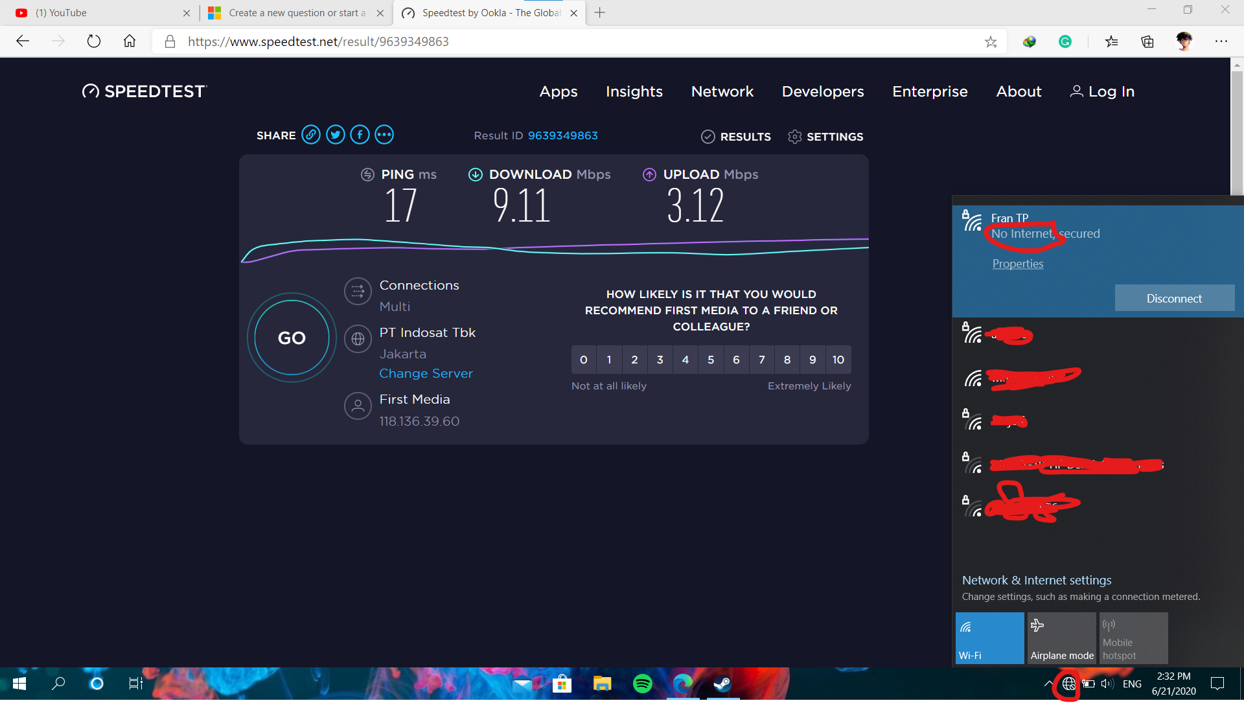Open Cortana from taskbar
Screen dimensions: 1244x703
(97, 684)
